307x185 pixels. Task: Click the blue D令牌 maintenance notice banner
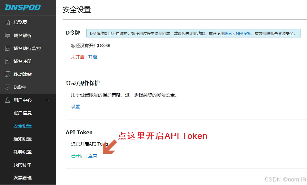pyautogui.click(x=193, y=33)
